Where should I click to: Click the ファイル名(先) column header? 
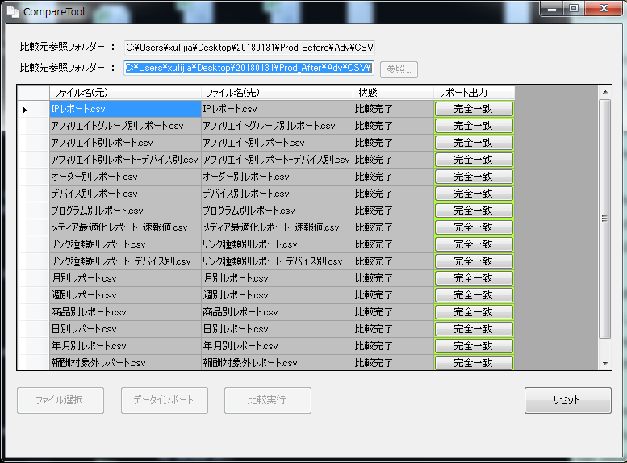[276, 93]
